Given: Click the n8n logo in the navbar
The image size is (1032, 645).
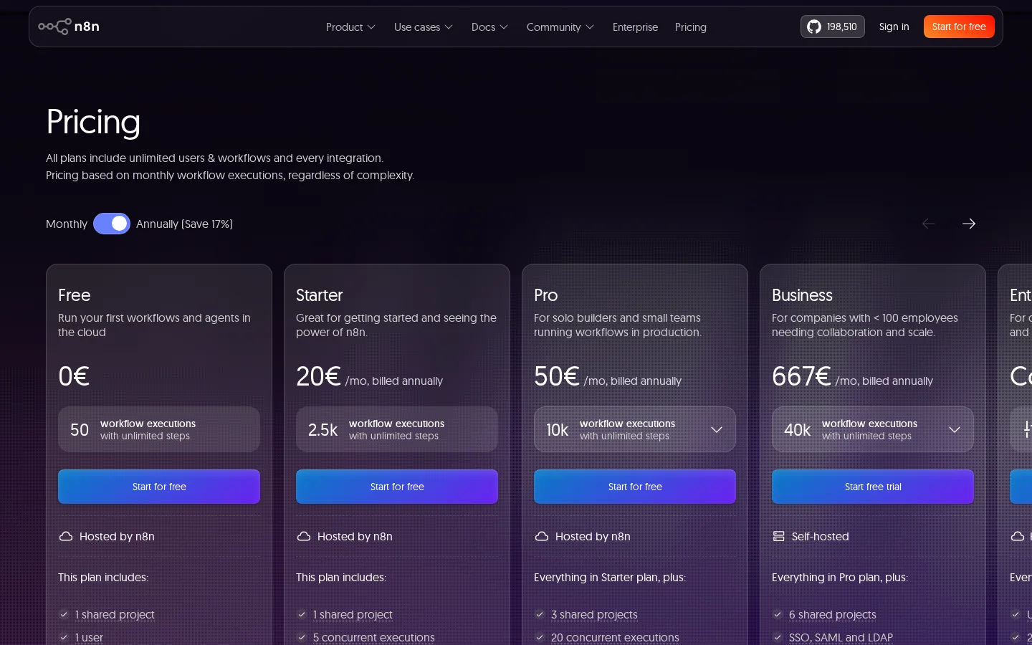Looking at the screenshot, I should (69, 27).
